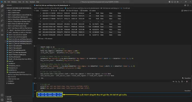Image resolution: width=192 pixels, height=102 pixels.
Task: Open run options dropdown of numpy cell
Action: point(36,46)
